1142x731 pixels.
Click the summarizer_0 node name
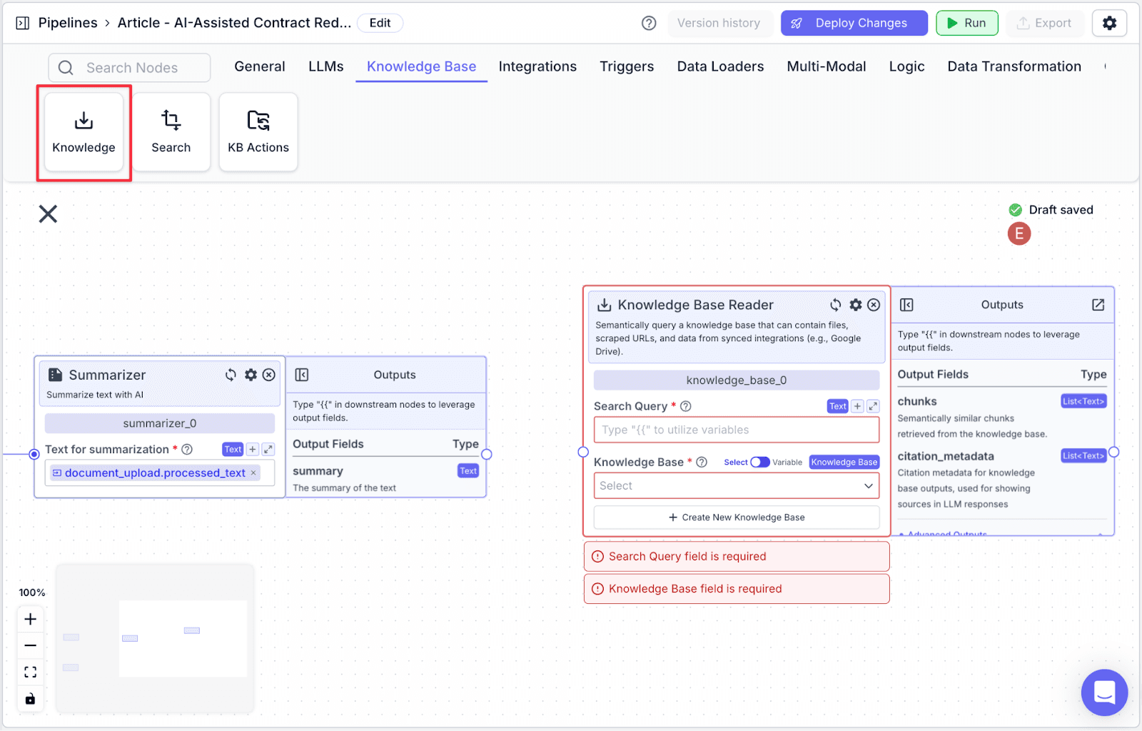click(x=160, y=423)
